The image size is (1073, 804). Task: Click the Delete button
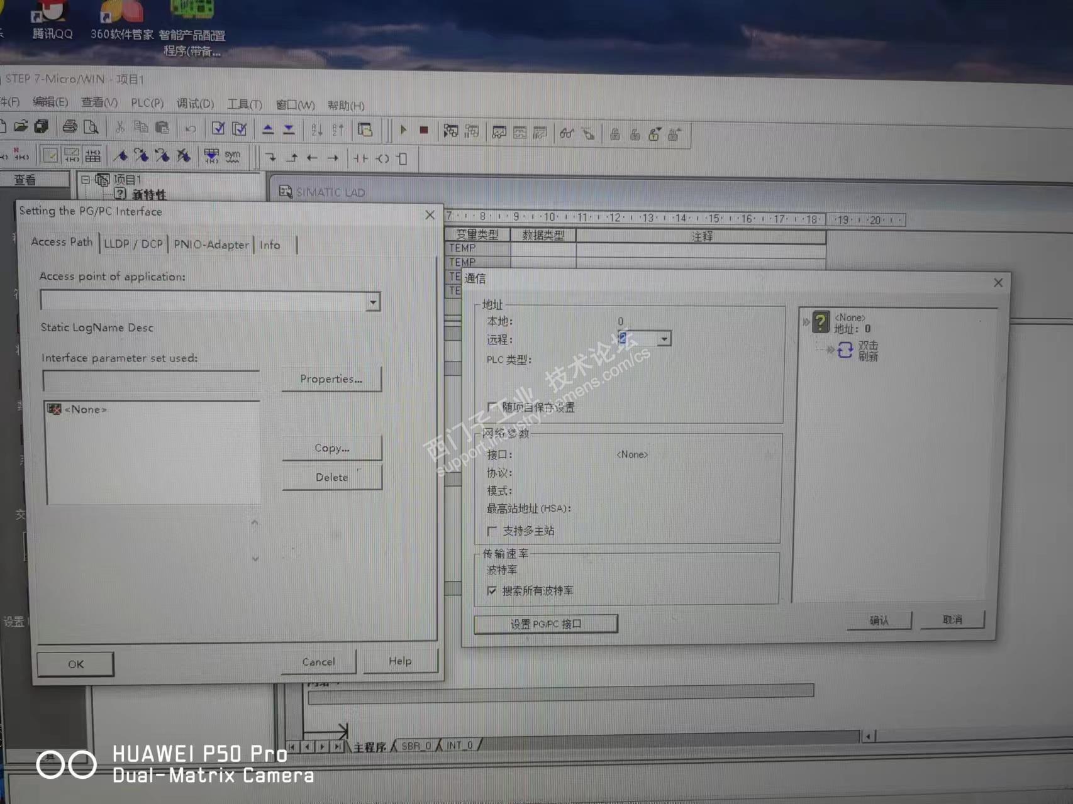pyautogui.click(x=332, y=478)
